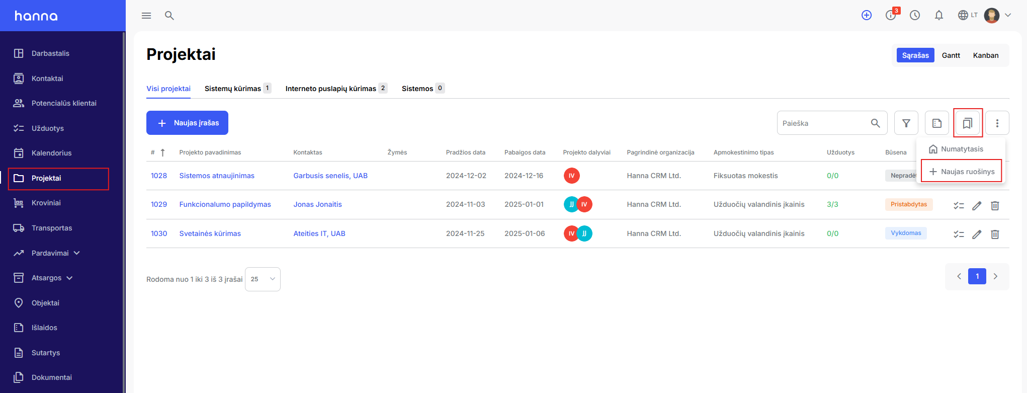Open contact Jonas Jonaitis
This screenshot has width=1027, height=393.
317,204
